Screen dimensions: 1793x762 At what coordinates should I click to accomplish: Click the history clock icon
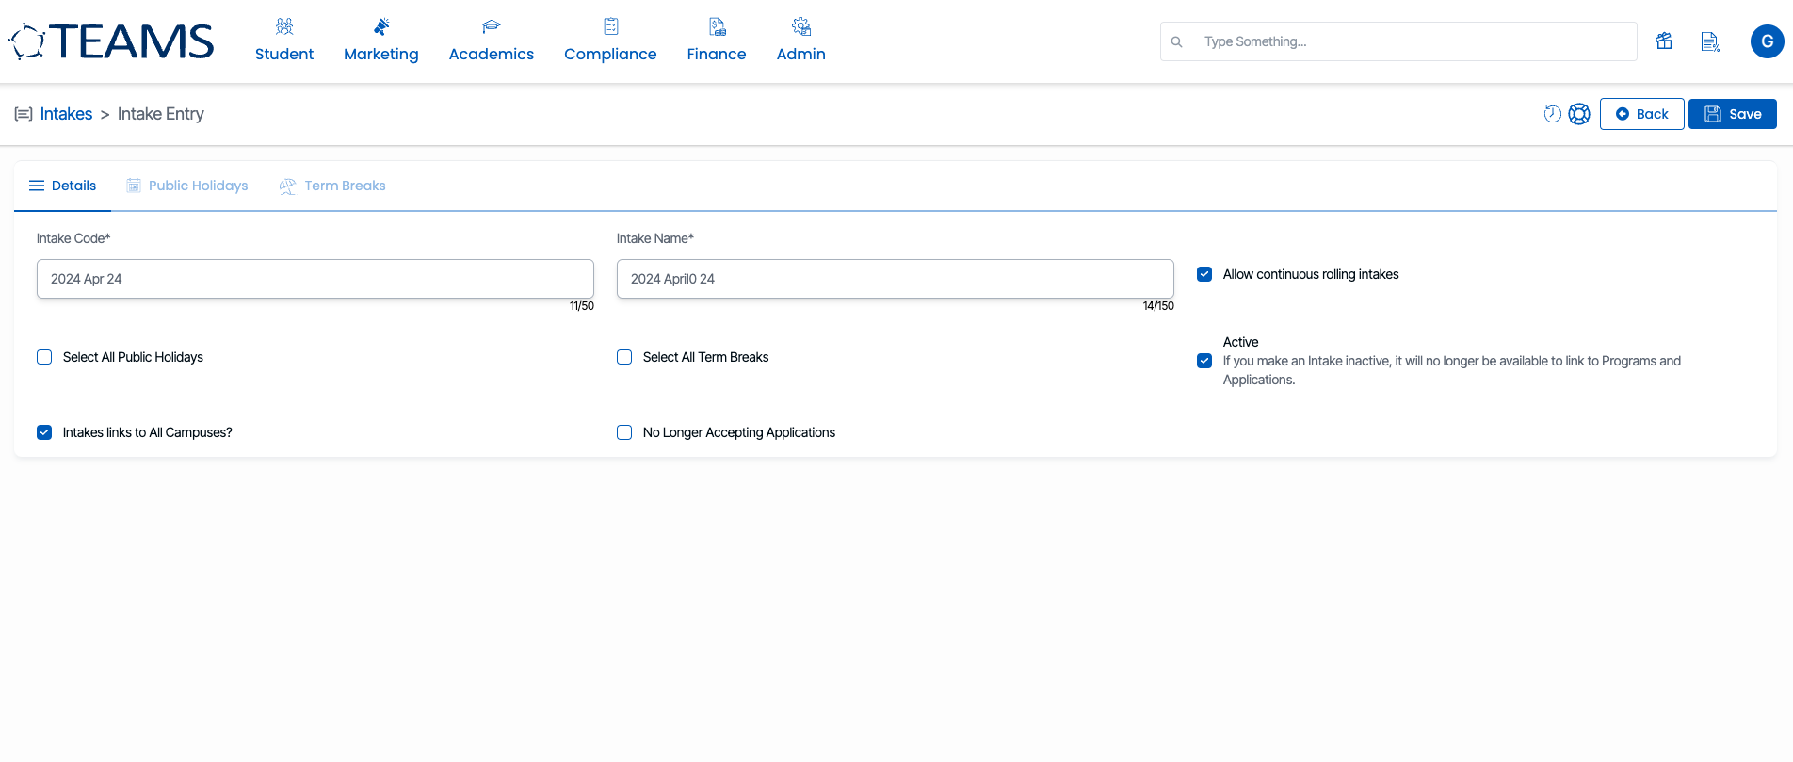(x=1552, y=114)
